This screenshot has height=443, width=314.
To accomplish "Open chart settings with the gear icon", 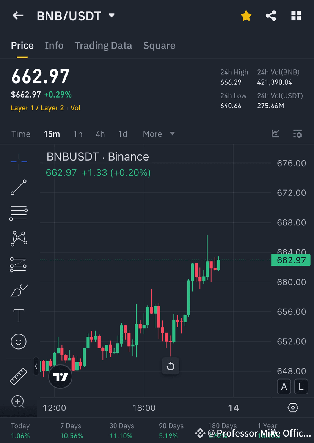I will click(293, 407).
